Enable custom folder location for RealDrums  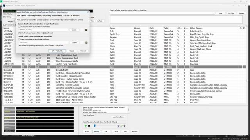(19, 39)
